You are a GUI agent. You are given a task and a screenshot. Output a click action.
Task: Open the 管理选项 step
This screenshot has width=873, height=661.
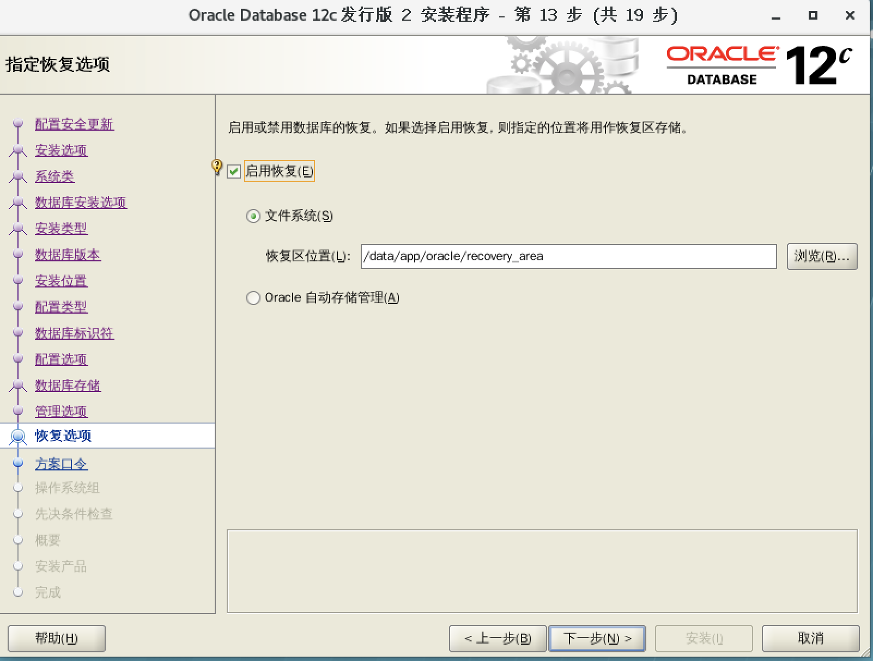tap(61, 412)
